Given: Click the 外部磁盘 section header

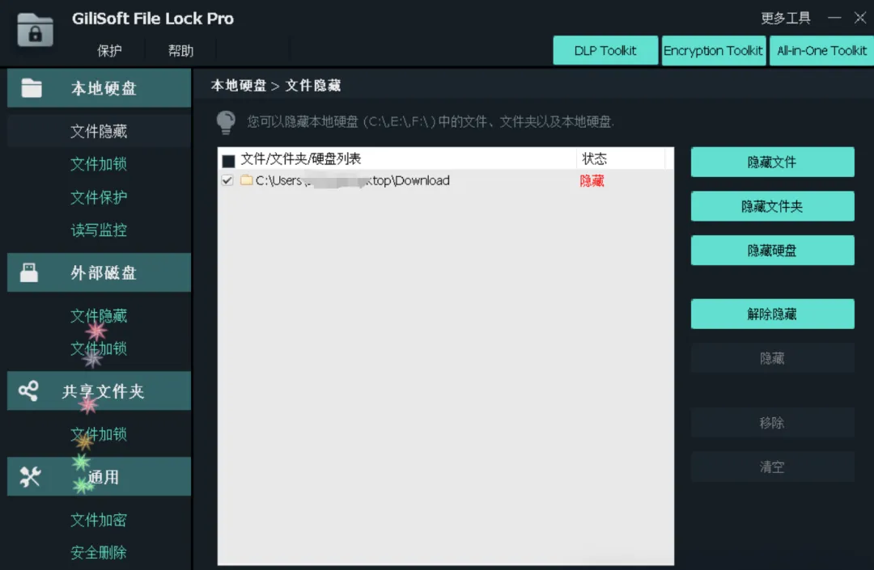Looking at the screenshot, I should click(x=100, y=272).
